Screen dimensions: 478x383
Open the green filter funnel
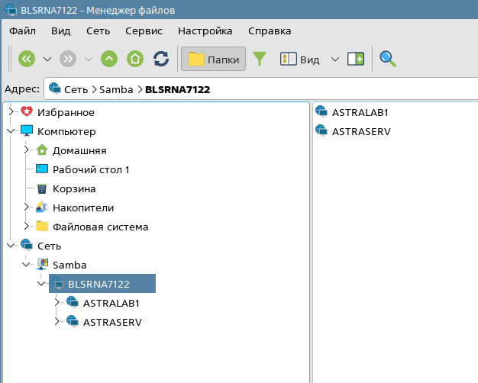[x=260, y=59]
